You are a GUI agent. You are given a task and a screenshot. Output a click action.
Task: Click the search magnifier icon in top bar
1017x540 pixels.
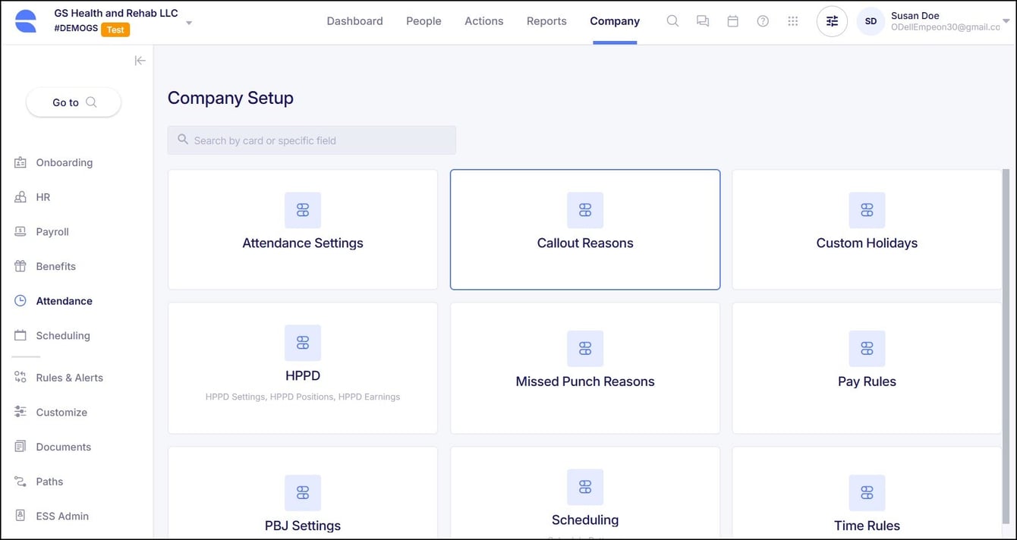tap(672, 21)
